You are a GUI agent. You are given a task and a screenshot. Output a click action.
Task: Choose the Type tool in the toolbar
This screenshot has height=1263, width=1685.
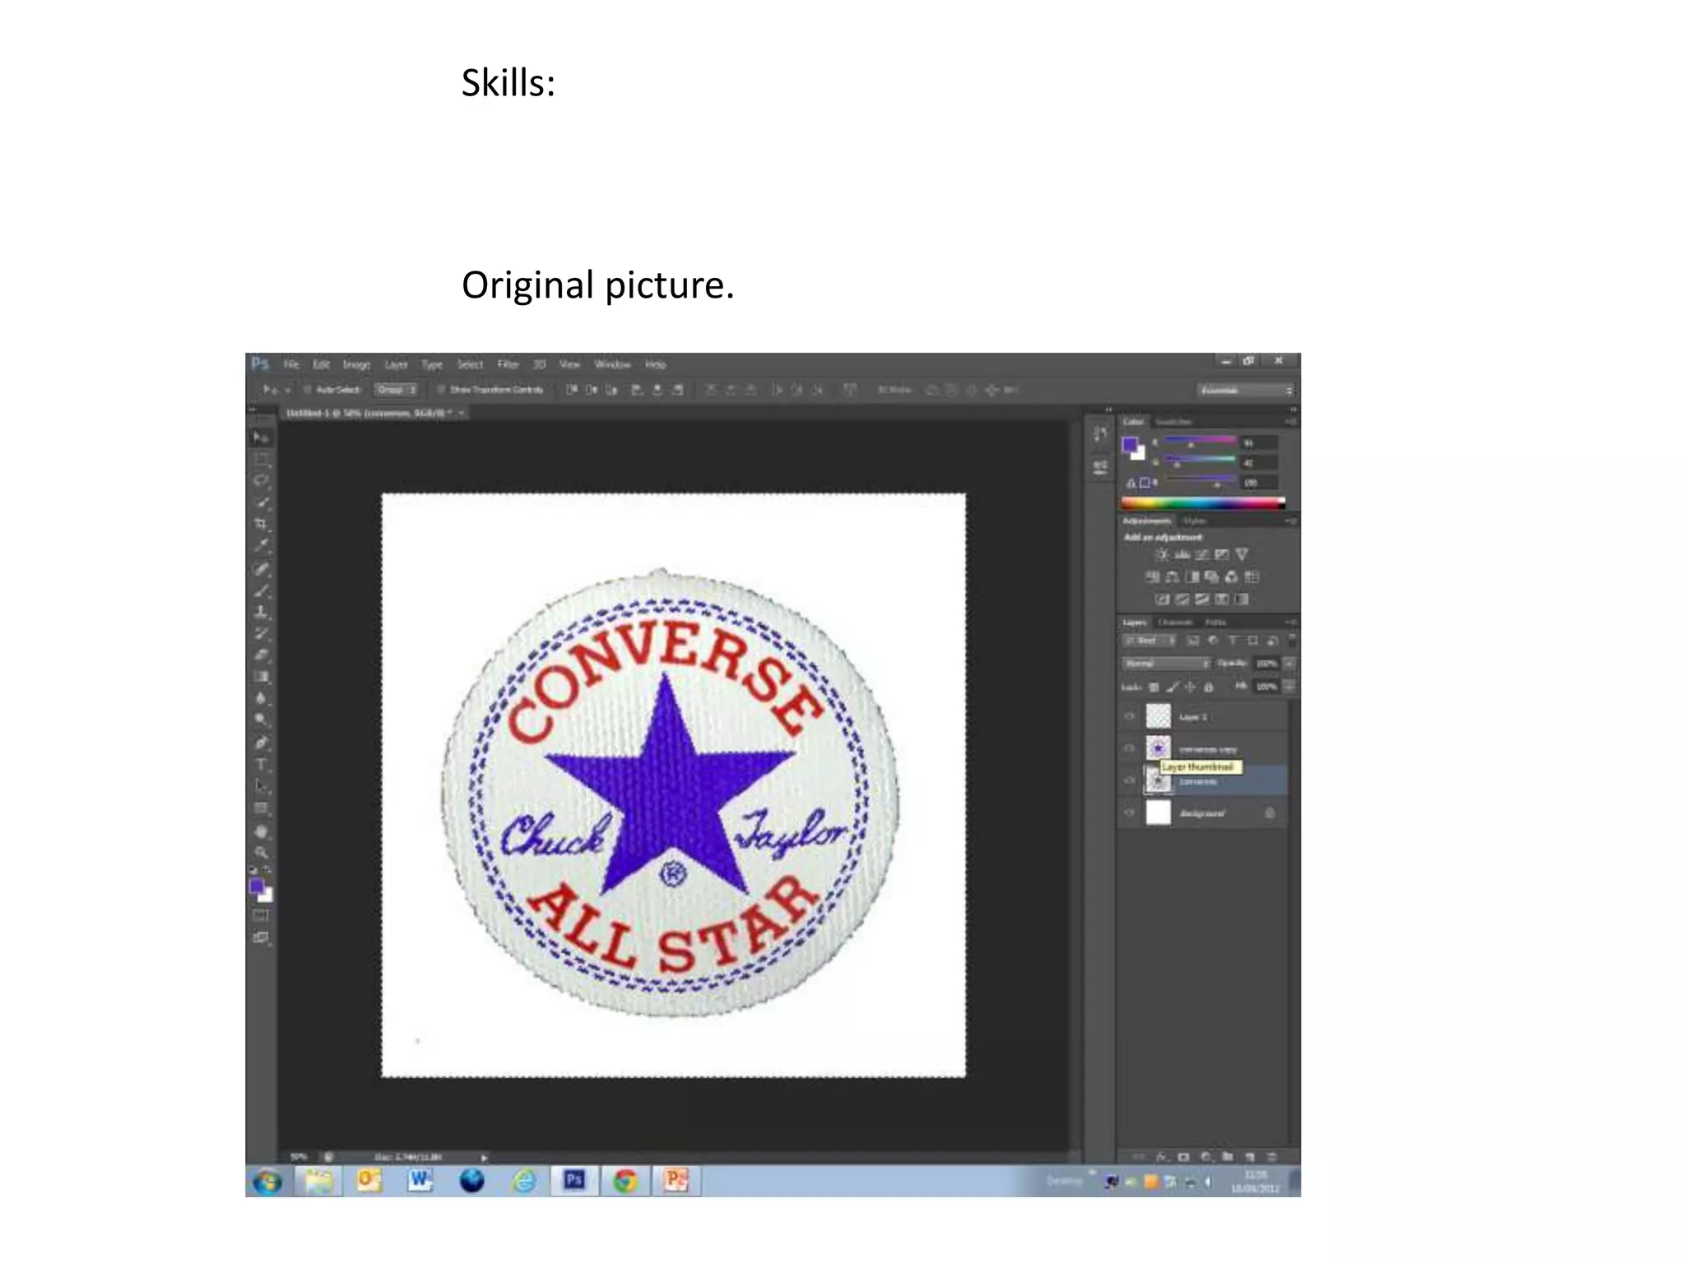pyautogui.click(x=262, y=765)
